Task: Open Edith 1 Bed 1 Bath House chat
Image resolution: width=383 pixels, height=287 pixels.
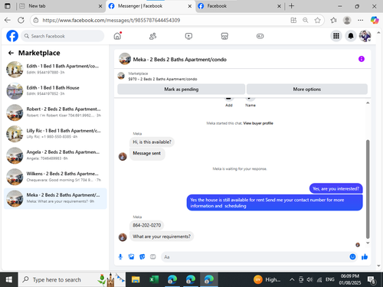Action: click(x=55, y=90)
